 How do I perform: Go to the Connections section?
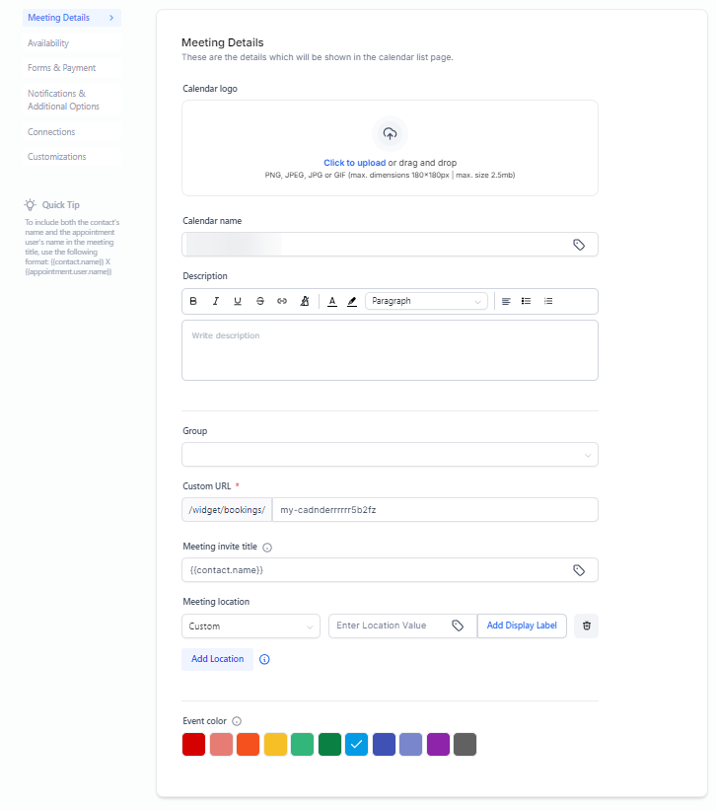51,132
